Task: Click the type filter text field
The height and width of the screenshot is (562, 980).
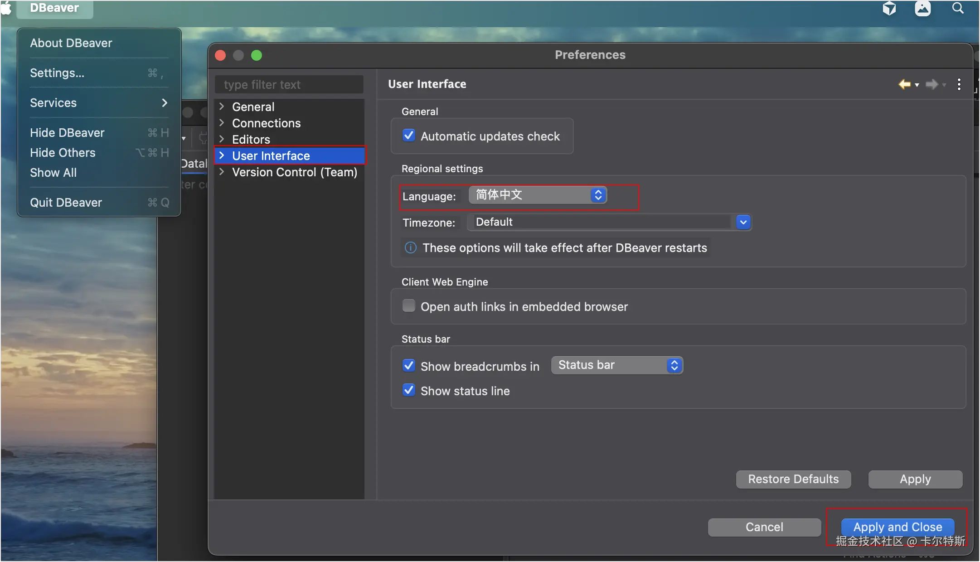Action: (289, 85)
